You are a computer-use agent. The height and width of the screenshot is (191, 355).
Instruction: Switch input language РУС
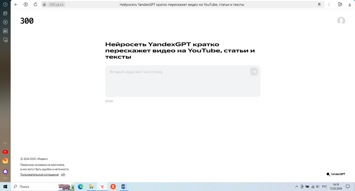coord(325,187)
